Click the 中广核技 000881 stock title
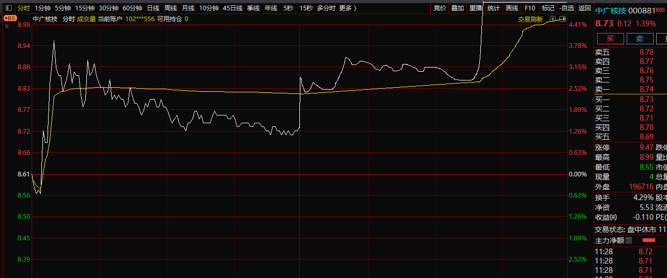Viewport: 667px width, 278px height. [x=625, y=11]
